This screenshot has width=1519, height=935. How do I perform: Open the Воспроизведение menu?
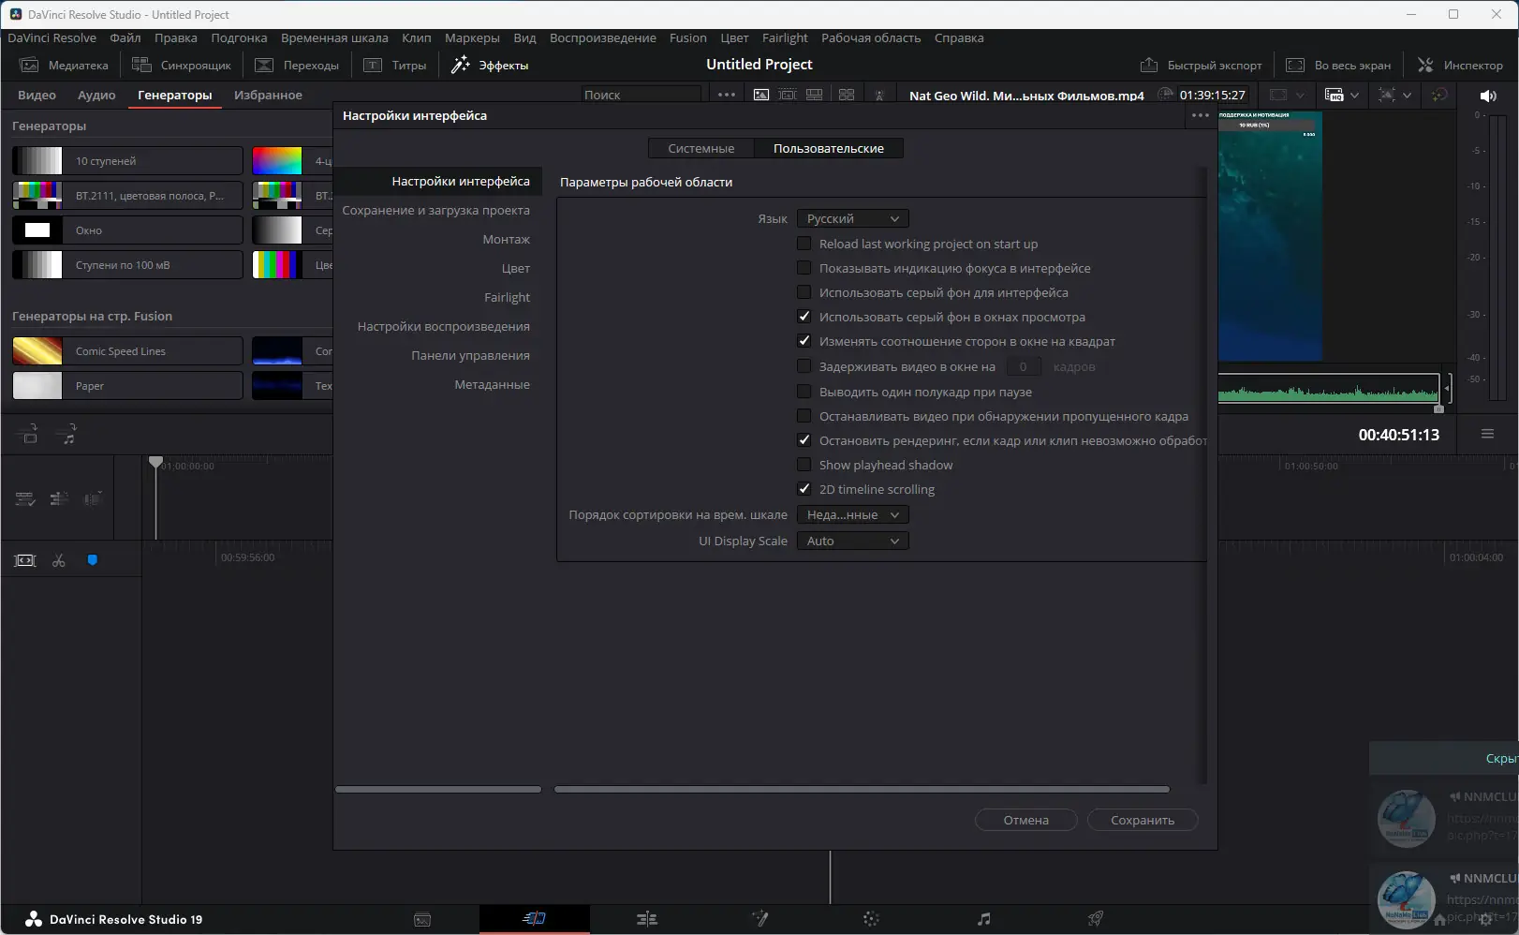603,38
